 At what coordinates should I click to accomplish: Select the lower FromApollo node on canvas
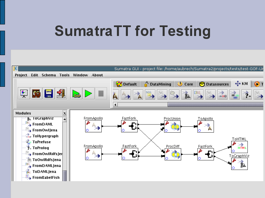93,154
